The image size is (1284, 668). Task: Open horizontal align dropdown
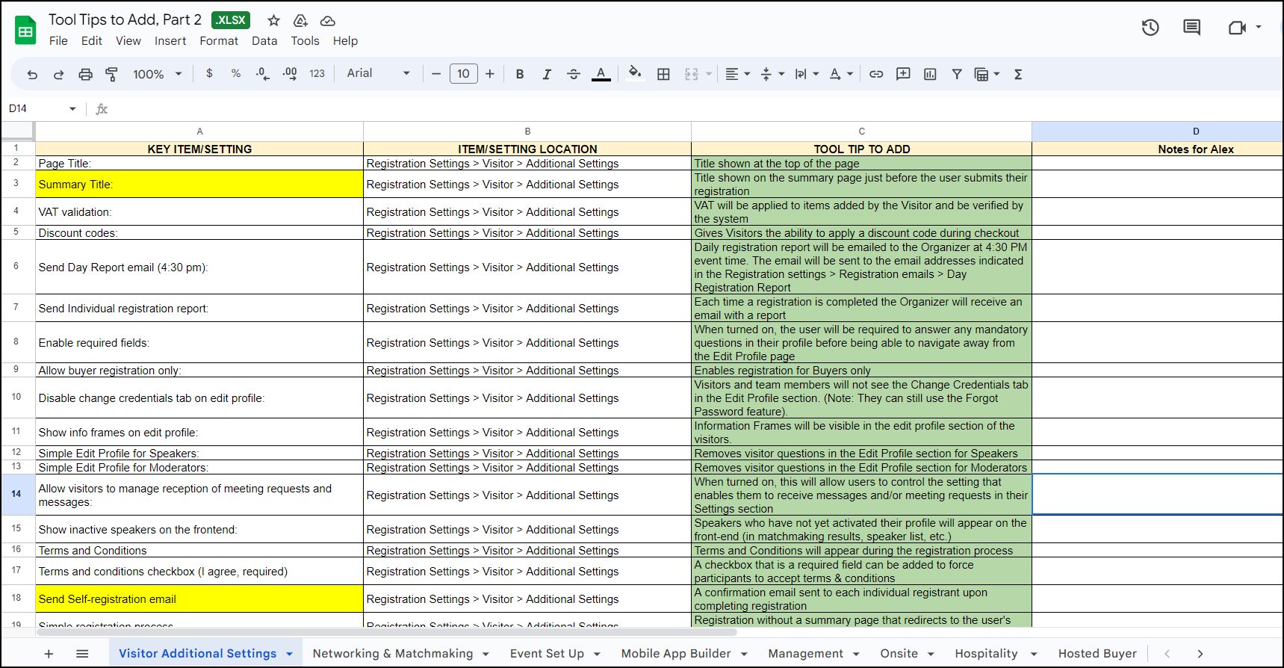737,74
